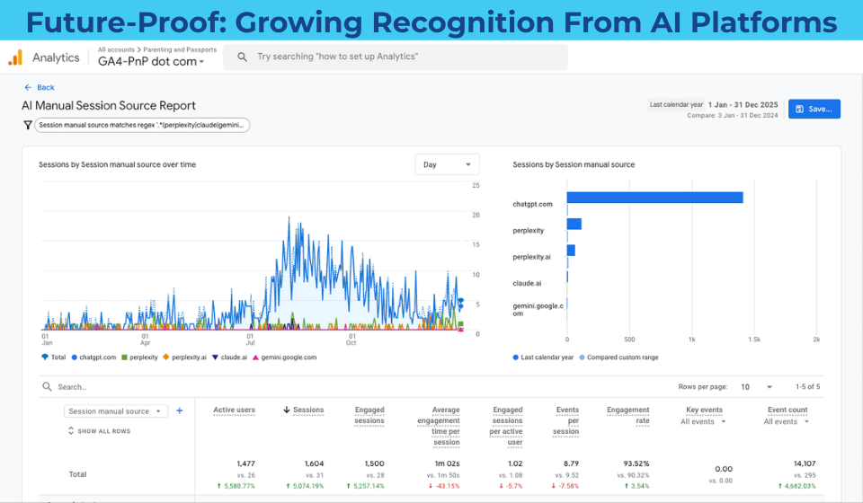863x503 pixels.
Task: Toggle the perplexity.ai legend series
Action: (184, 357)
